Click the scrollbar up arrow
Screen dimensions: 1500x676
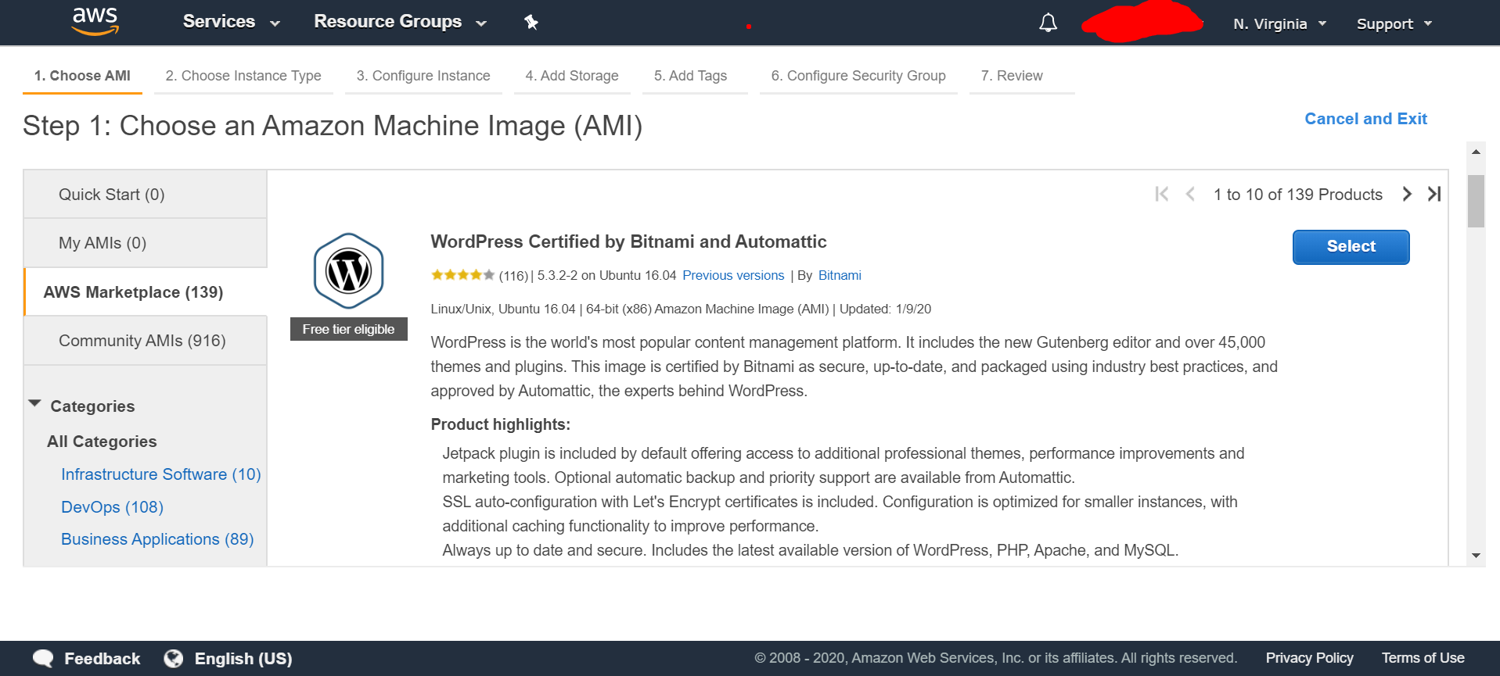[x=1476, y=152]
